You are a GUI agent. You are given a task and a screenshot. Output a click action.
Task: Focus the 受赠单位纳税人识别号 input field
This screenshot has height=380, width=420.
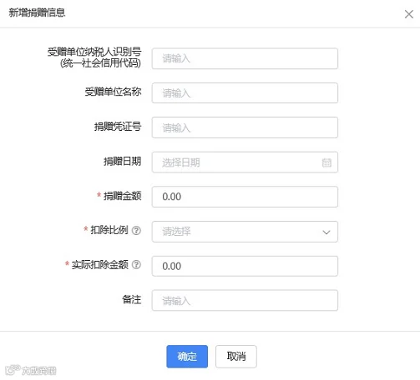click(245, 58)
